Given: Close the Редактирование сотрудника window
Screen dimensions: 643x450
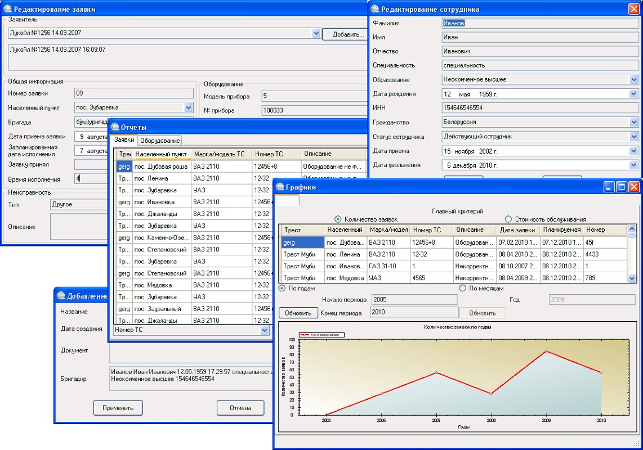Looking at the screenshot, I should tap(634, 9).
